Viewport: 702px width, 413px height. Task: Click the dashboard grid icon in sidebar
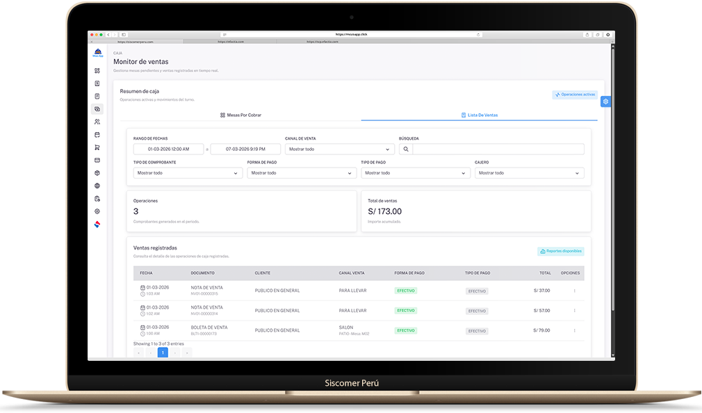pyautogui.click(x=97, y=71)
